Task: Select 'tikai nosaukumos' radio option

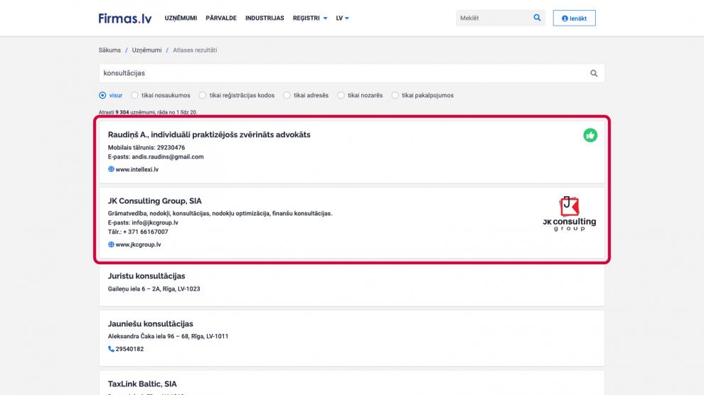Action: tap(135, 95)
